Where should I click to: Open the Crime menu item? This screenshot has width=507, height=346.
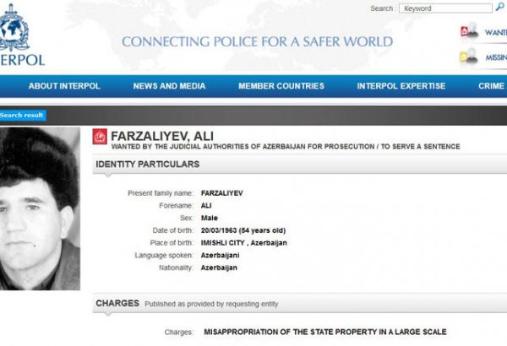(492, 86)
